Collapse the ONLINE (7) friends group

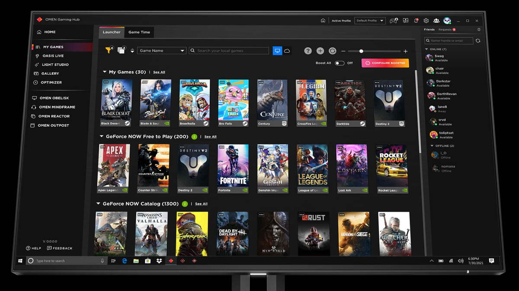point(427,49)
